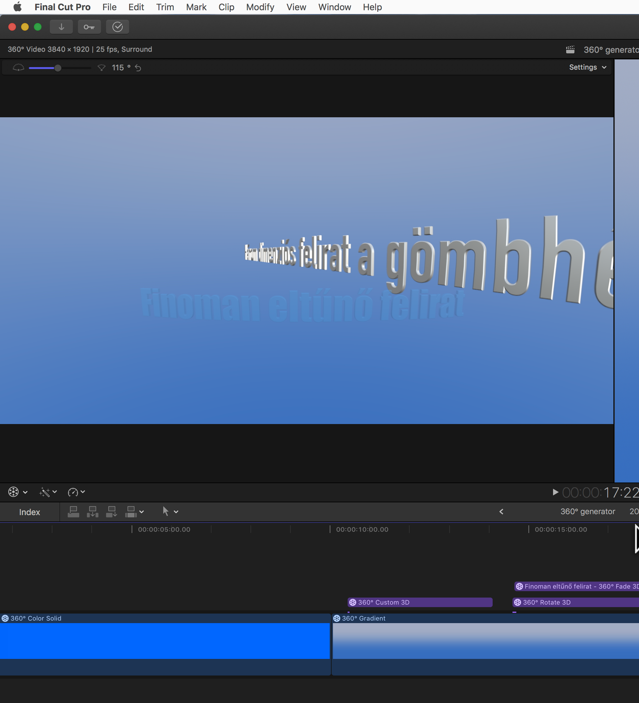The image size is (639, 703).
Task: Open the Settings dropdown in viewer
Action: click(x=588, y=67)
